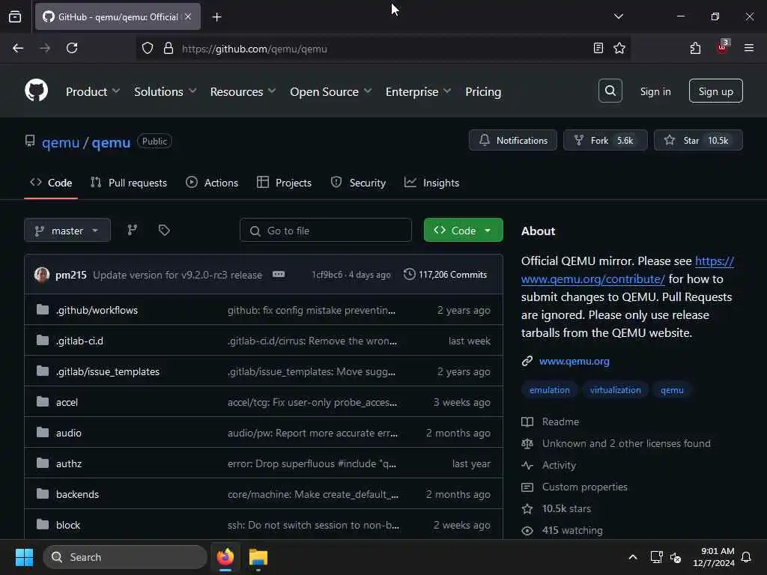Open the www.qemu.org website link
767x575 pixels.
[575, 362]
